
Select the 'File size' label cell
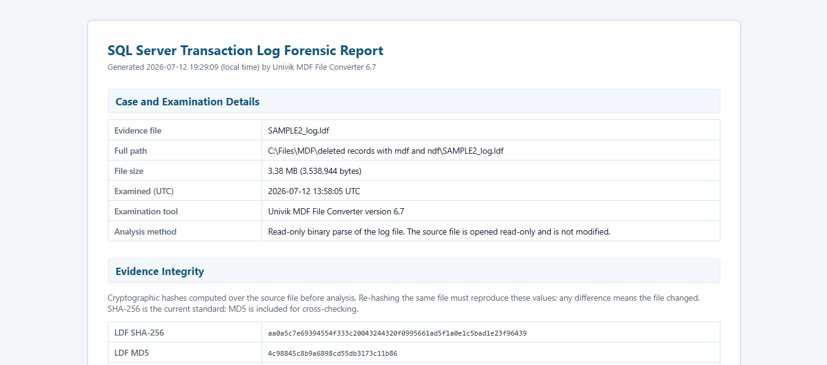[185, 171]
